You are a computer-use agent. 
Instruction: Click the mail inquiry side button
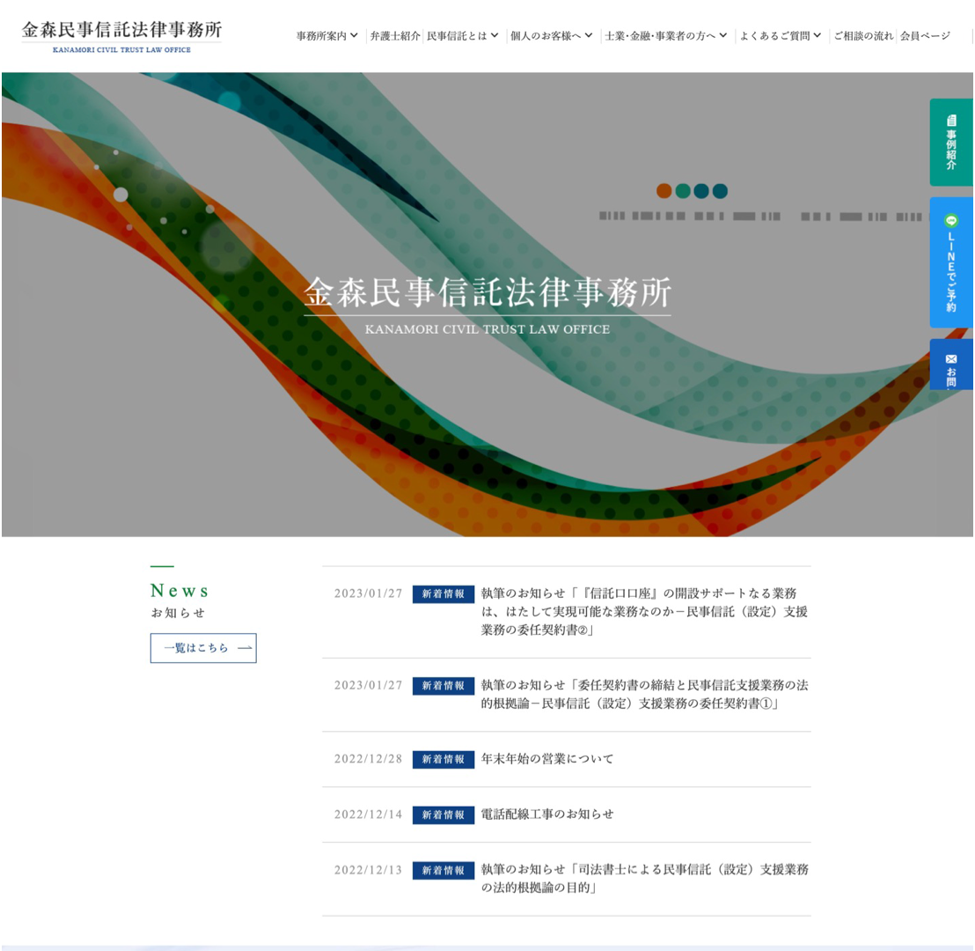pyautogui.click(x=951, y=365)
